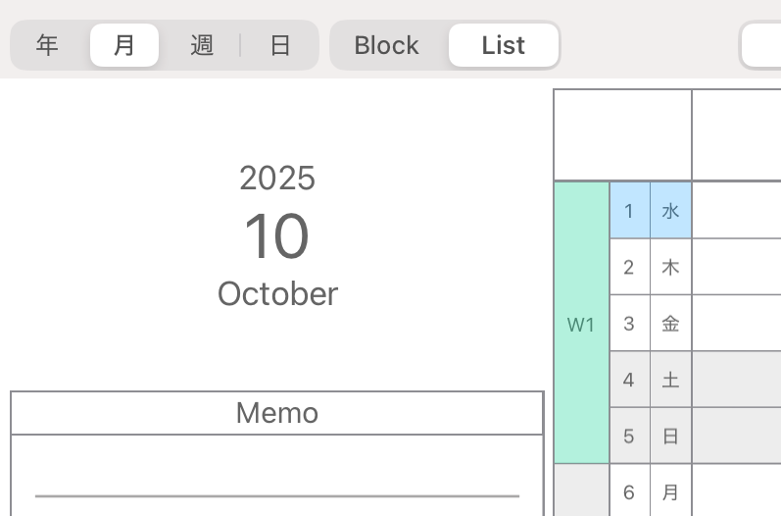The image size is (781, 516).
Task: Click the 土 weekday cell
Action: coord(670,380)
